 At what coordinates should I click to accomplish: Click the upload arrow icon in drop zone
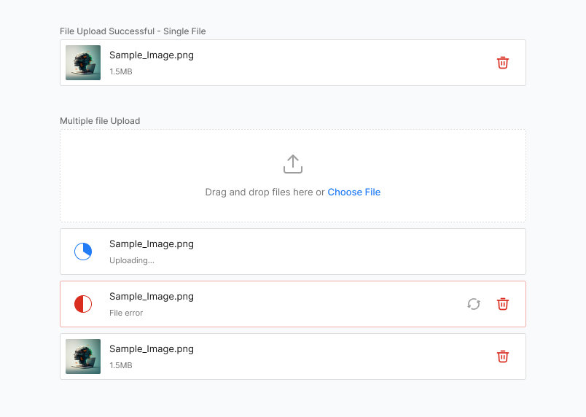coord(292,164)
